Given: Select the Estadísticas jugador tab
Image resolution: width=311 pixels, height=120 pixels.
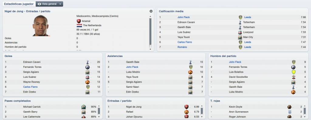Looking at the screenshot, I should 19,4.
